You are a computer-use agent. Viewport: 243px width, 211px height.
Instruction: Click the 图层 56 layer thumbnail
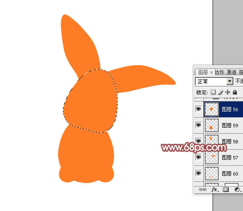pyautogui.click(x=212, y=109)
